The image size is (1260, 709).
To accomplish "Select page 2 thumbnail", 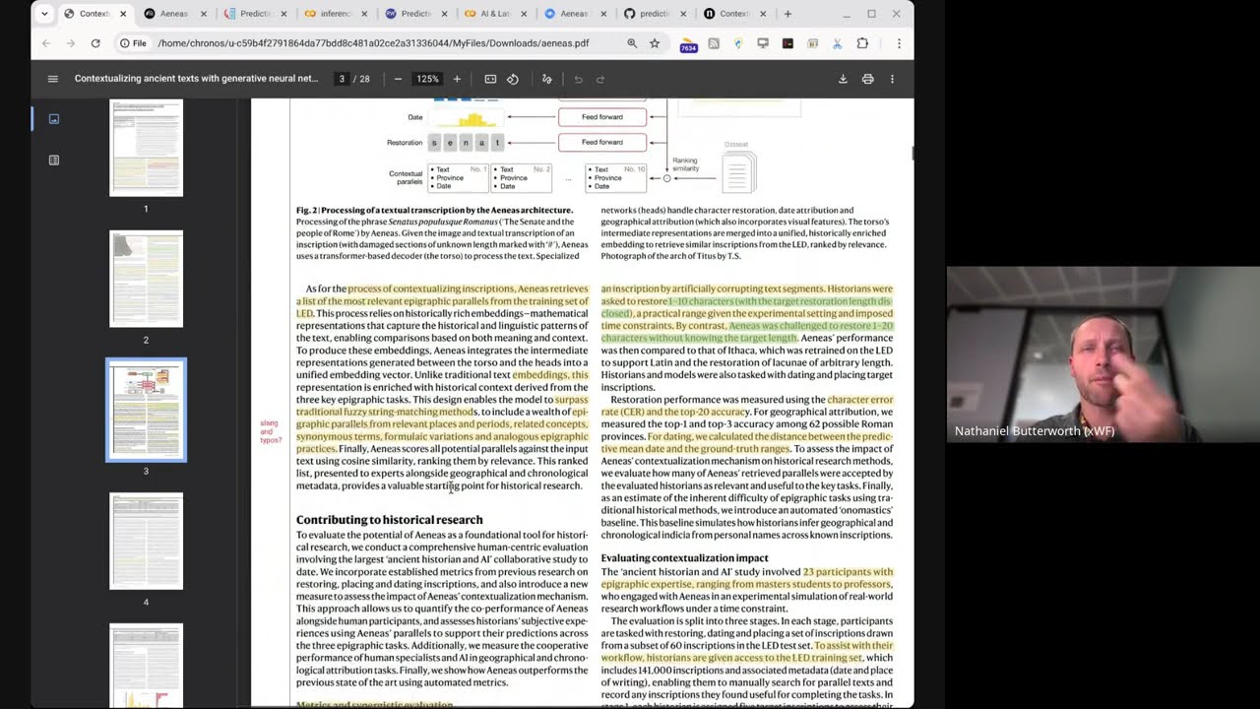I will (146, 279).
